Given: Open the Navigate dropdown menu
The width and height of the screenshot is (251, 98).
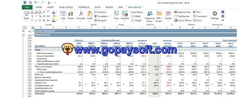Looking at the screenshot, I should (101, 21).
